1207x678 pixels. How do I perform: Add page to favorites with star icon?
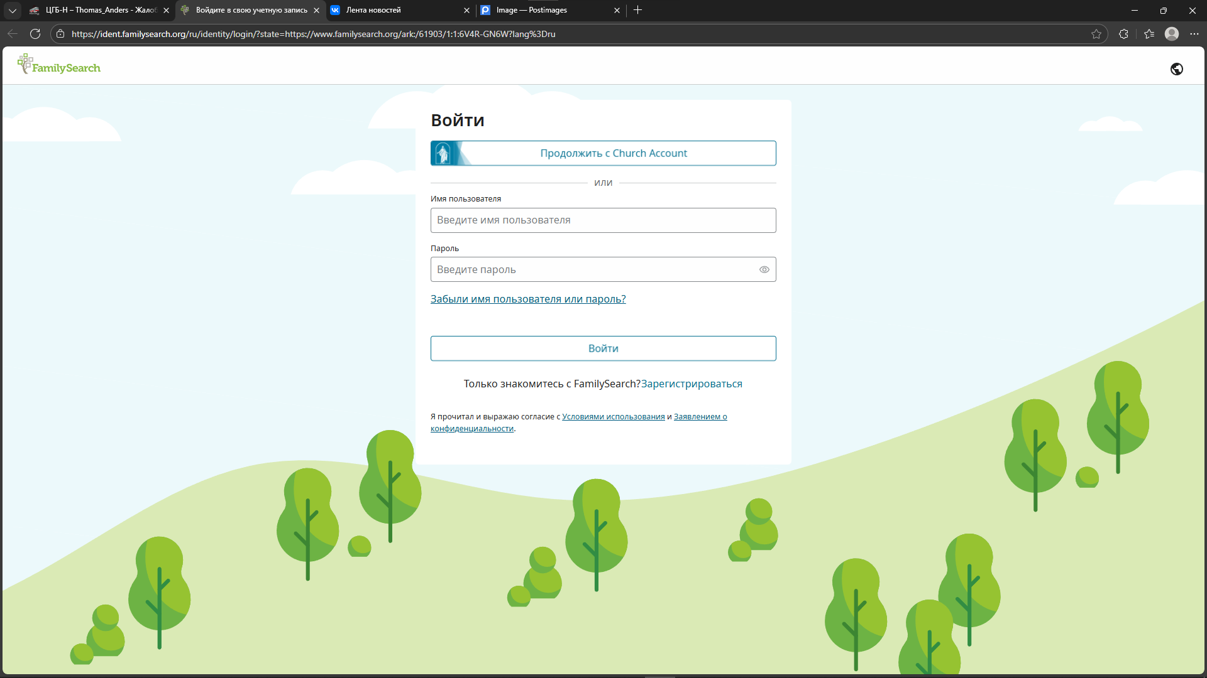click(1096, 34)
